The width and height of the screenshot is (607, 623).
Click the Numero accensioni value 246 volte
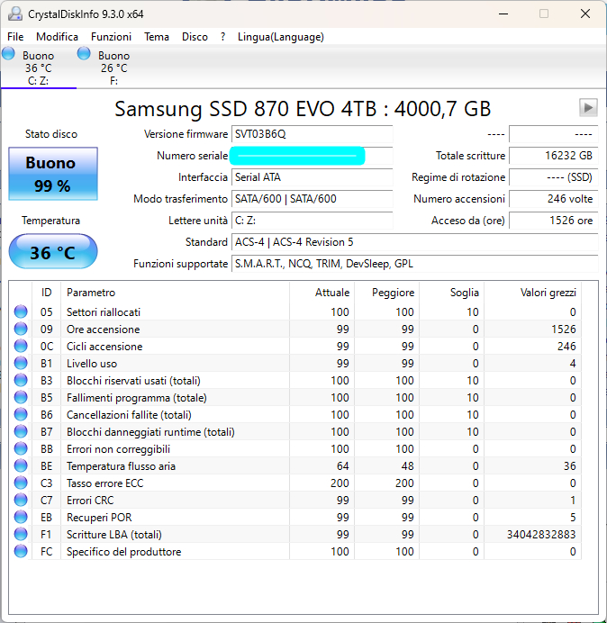click(x=553, y=199)
